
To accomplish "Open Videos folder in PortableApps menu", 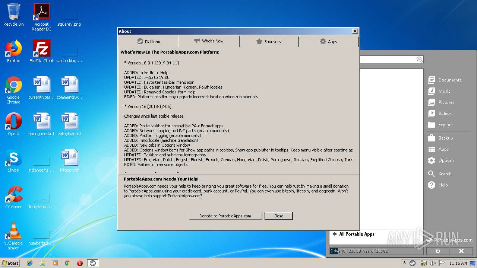I will point(440,114).
